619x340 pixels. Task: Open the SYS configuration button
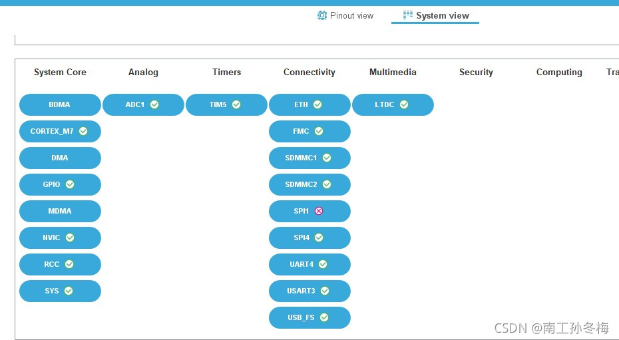point(60,291)
